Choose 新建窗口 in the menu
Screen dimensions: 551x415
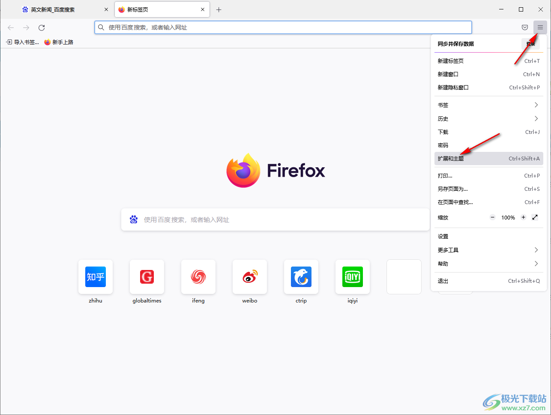pyautogui.click(x=489, y=74)
